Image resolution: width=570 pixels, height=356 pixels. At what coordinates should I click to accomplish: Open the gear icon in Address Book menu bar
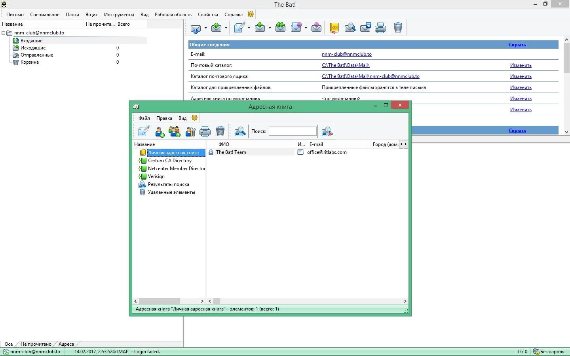pos(194,118)
